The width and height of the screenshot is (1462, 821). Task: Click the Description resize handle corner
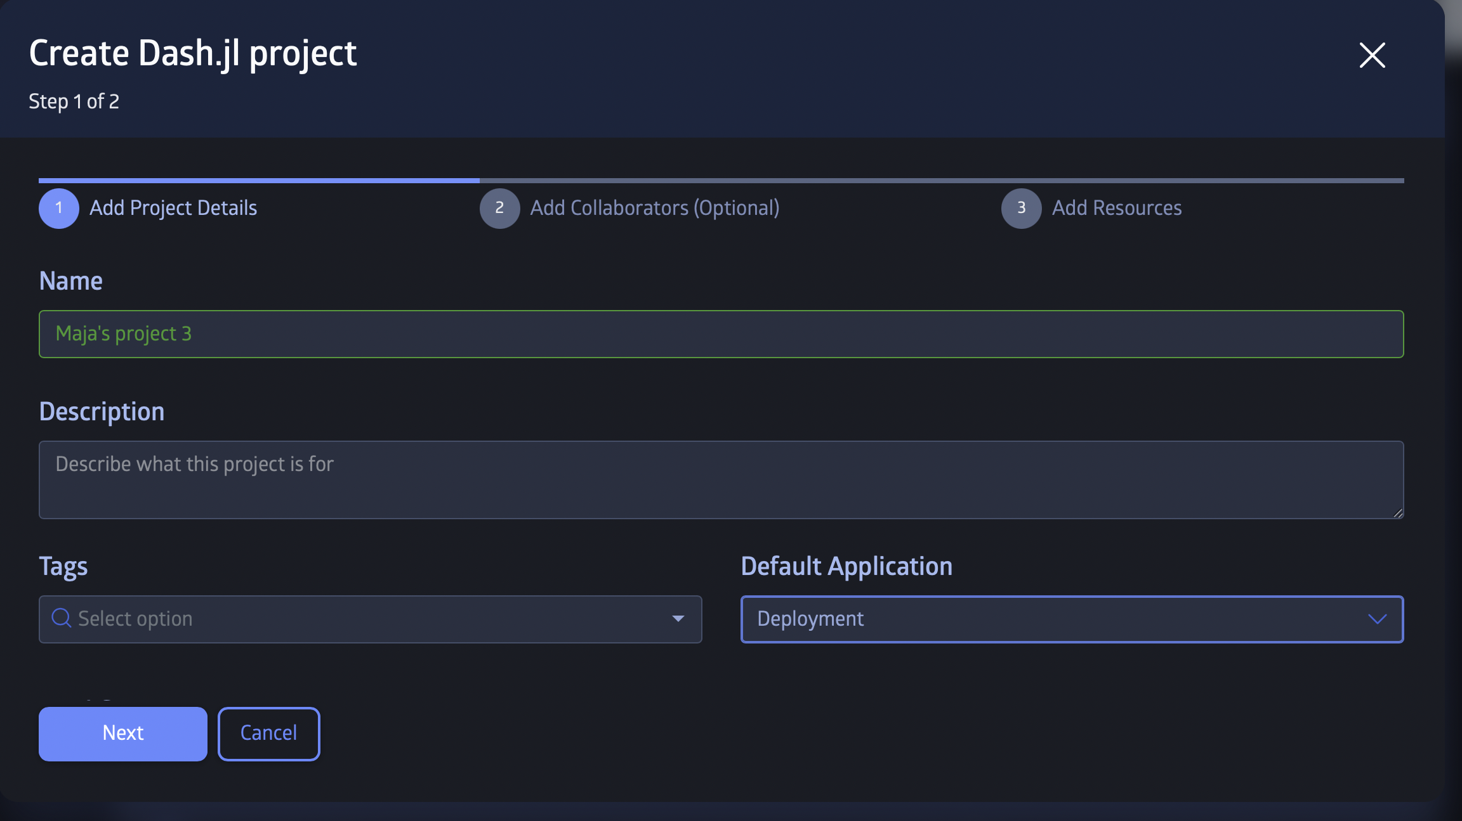pos(1398,513)
